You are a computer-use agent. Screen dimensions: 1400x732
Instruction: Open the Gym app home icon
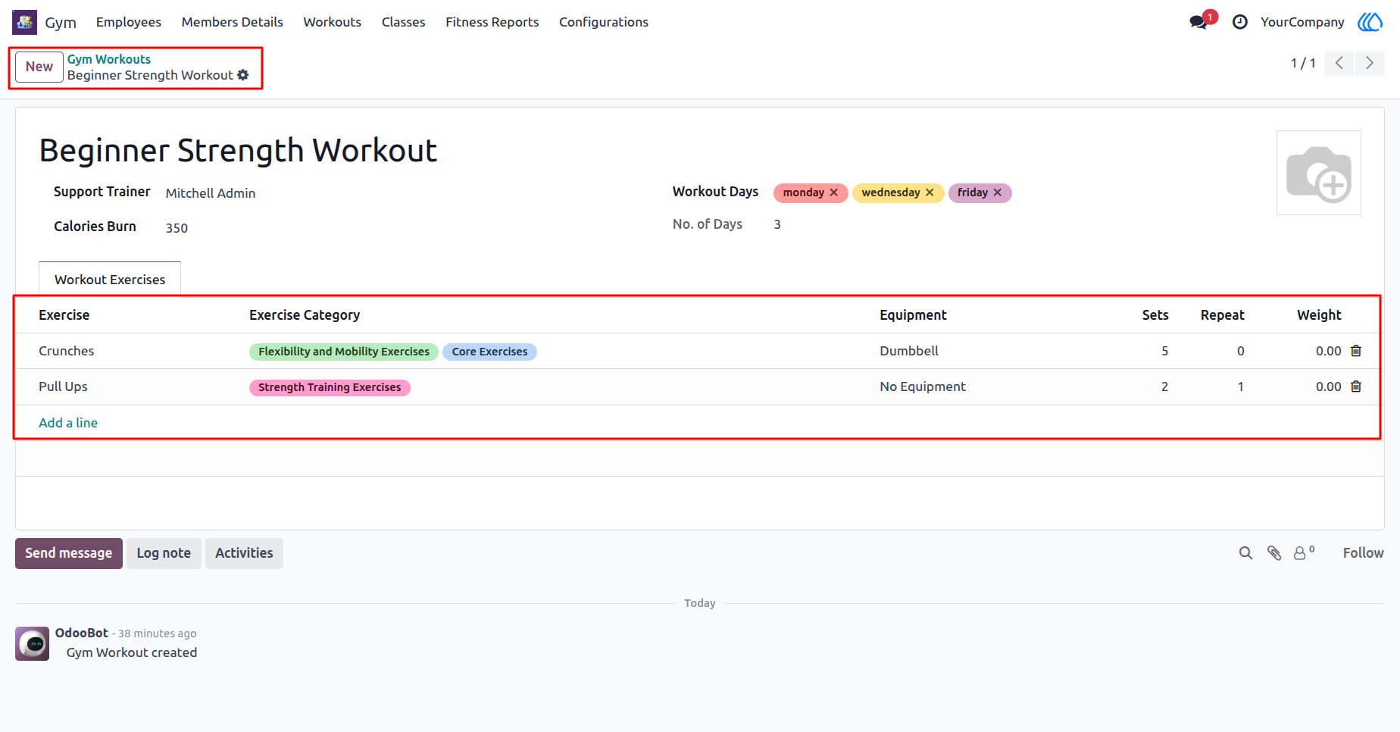[x=24, y=22]
